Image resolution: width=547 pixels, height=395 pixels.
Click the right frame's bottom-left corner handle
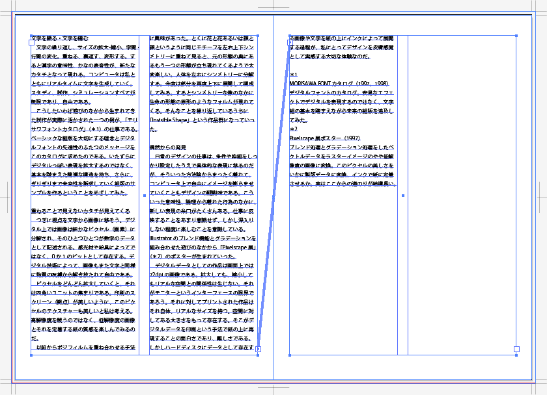pos(290,355)
